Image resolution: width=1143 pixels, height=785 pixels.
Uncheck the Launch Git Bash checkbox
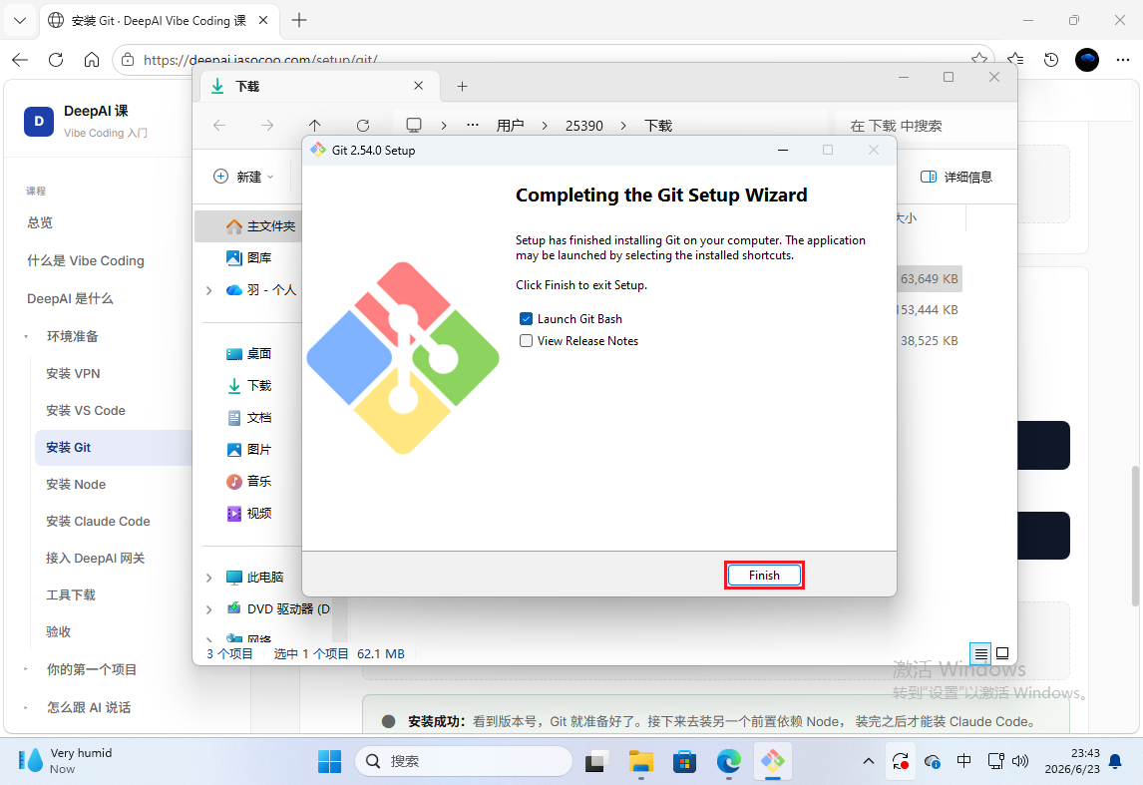point(526,318)
